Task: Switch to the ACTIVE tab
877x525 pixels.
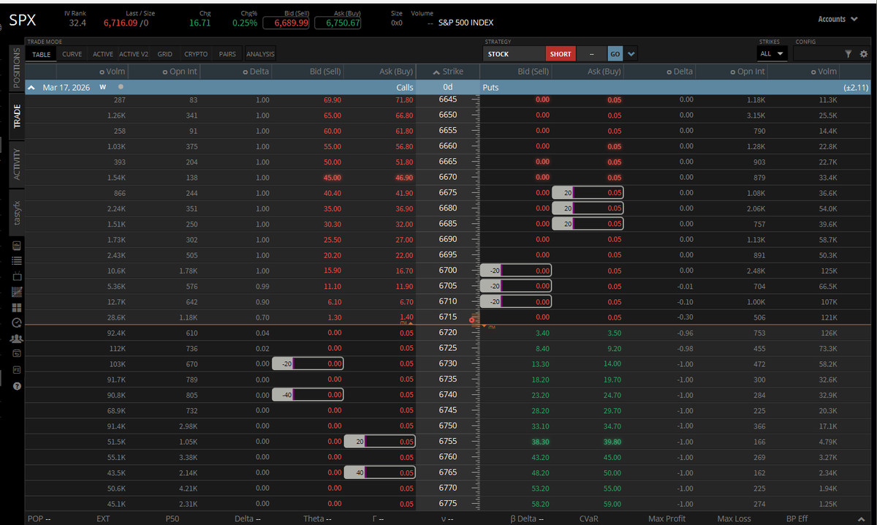Action: click(x=103, y=54)
